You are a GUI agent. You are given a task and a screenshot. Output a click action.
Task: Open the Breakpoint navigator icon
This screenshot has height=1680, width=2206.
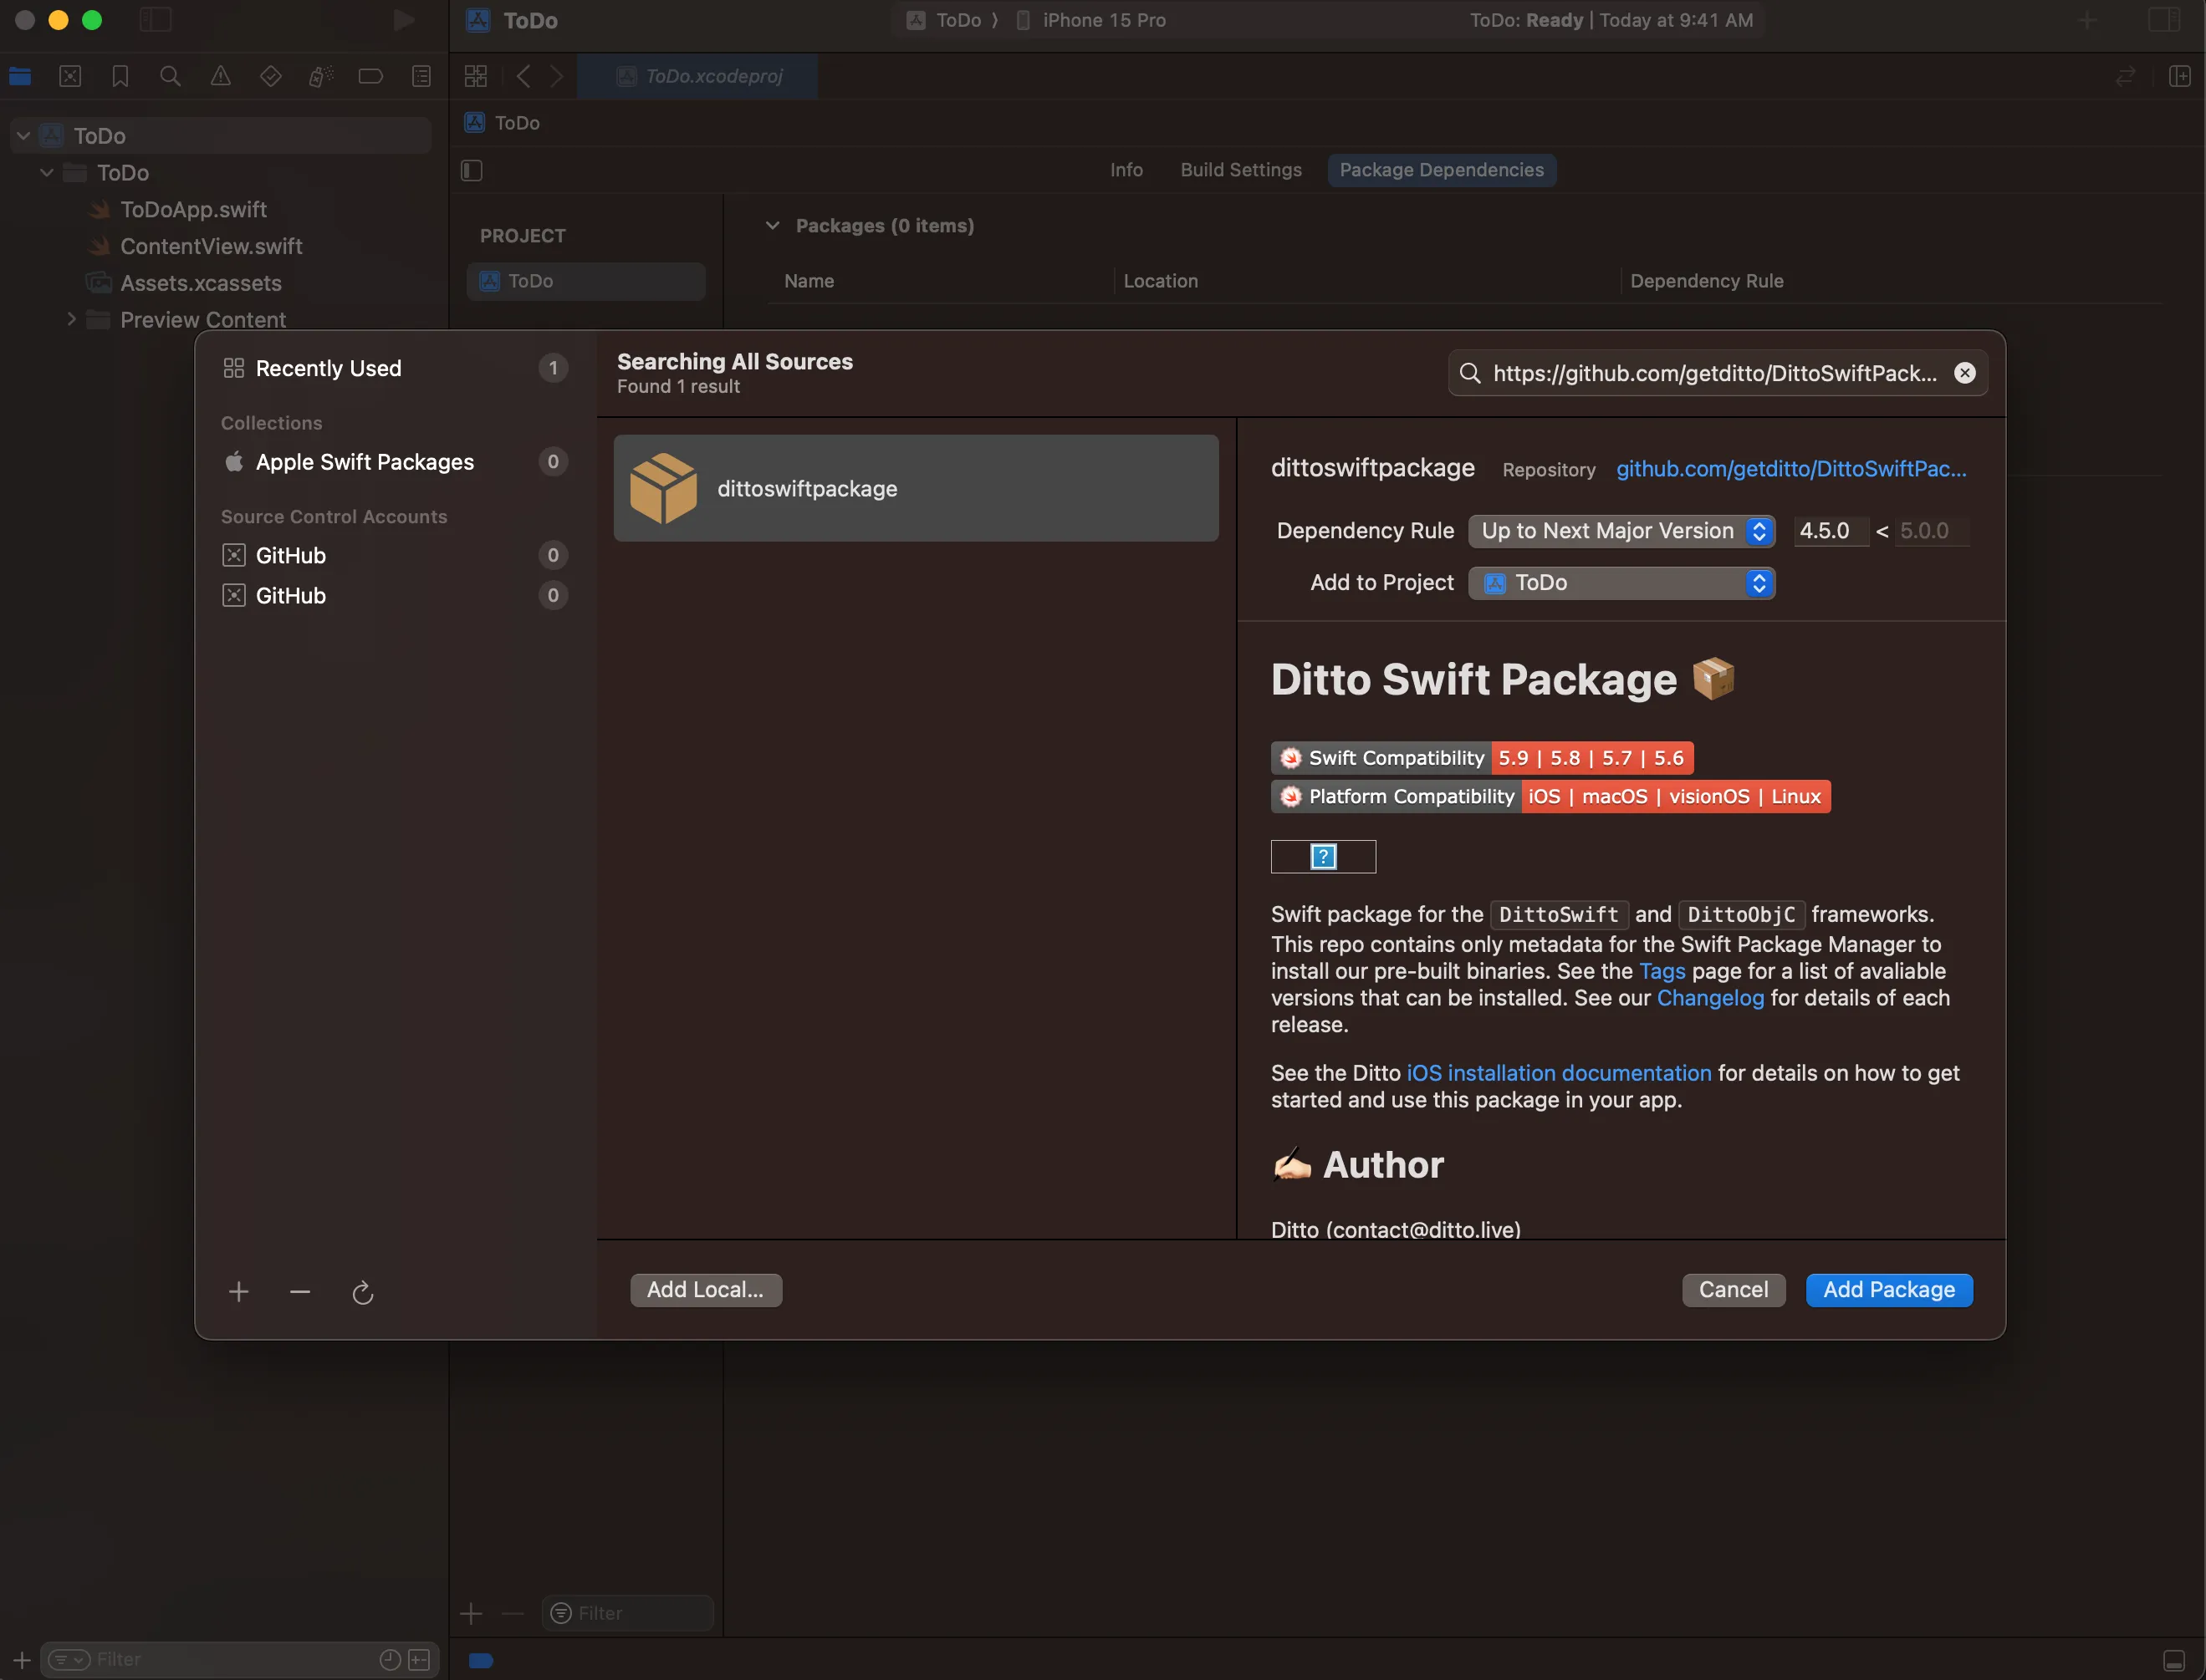[370, 76]
